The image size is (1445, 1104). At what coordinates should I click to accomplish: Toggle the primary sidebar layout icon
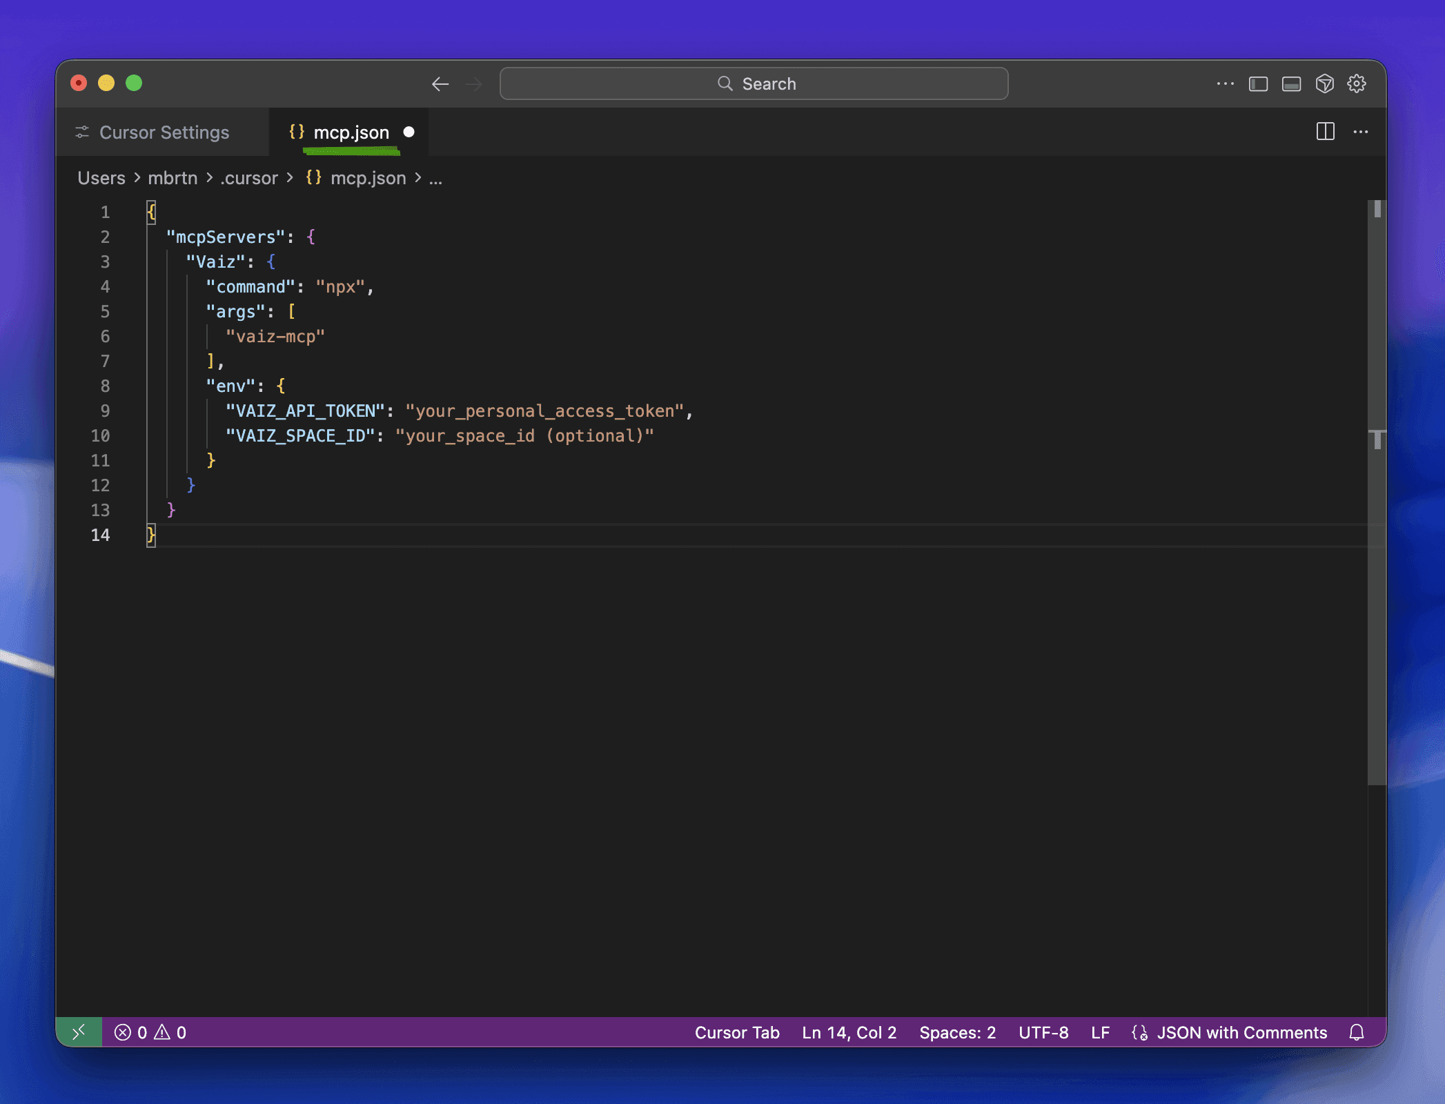point(1258,84)
